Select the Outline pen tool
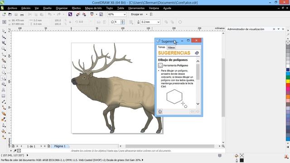290x163 pixels. tap(4, 125)
